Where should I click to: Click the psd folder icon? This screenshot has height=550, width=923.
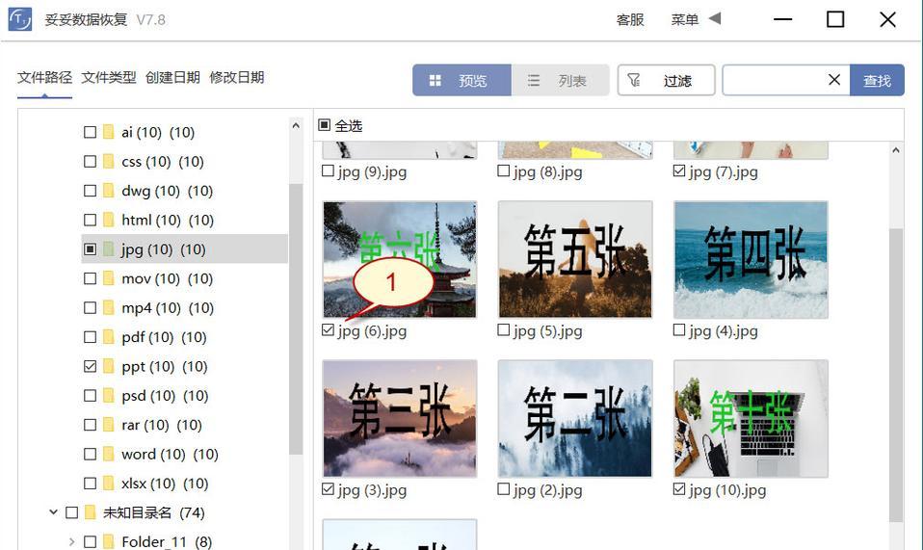click(x=108, y=395)
